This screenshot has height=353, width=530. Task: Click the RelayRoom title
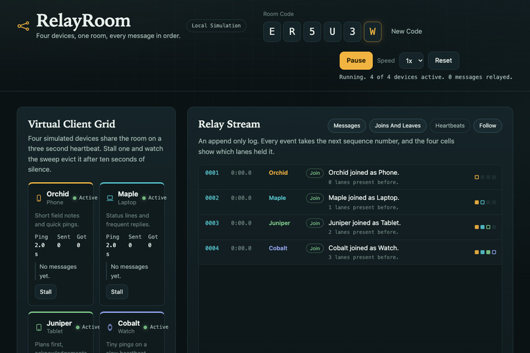tap(84, 20)
